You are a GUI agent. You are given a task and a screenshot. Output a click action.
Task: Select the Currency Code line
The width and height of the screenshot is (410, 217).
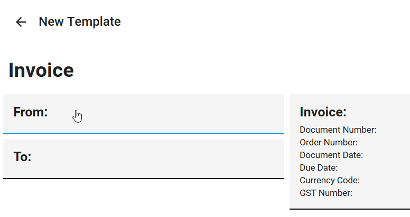click(x=330, y=180)
